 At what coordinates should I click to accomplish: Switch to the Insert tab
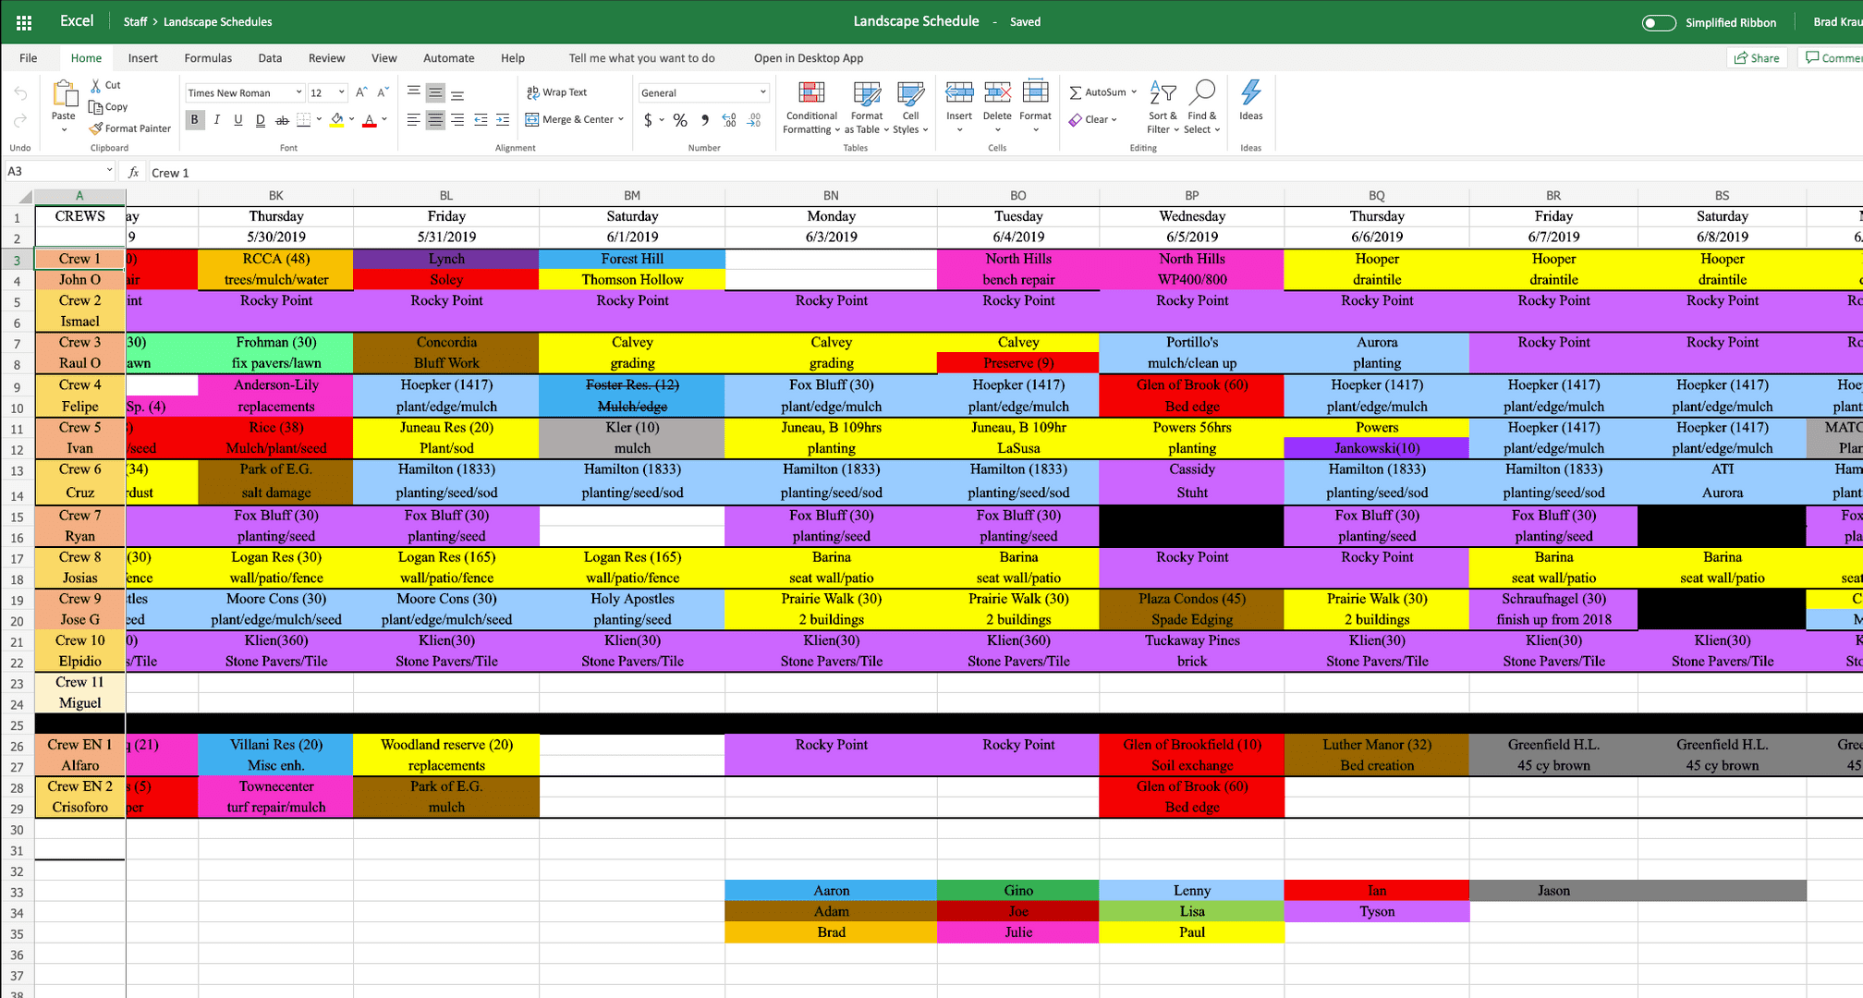click(142, 58)
